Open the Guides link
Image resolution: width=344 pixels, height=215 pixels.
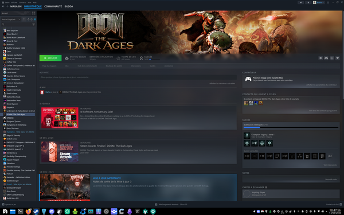pos(153,66)
